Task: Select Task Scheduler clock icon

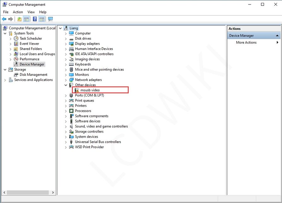Action: (16, 39)
